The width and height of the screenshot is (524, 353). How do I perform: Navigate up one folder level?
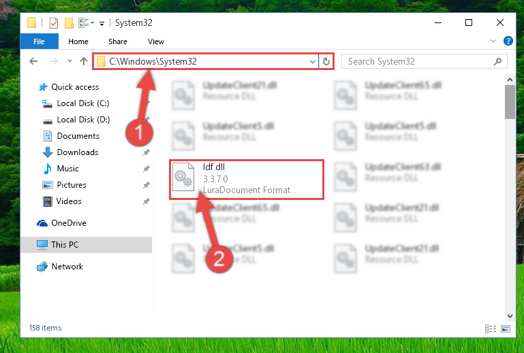pos(84,61)
